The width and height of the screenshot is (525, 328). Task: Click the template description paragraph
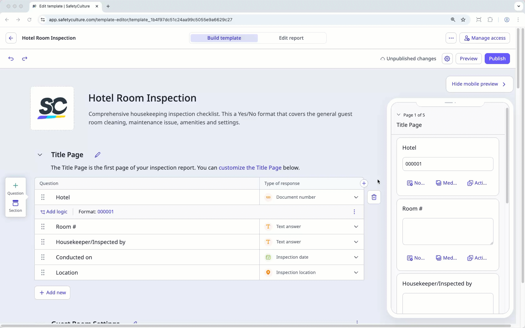tap(220, 118)
